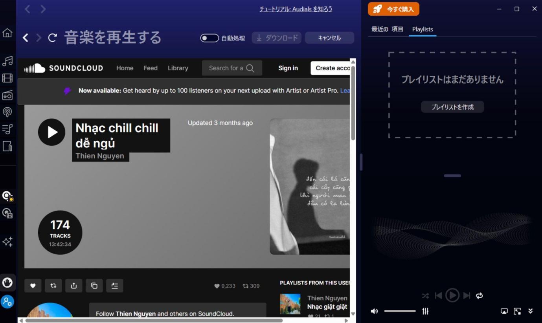Click プレイリストを作成 button

coord(452,107)
